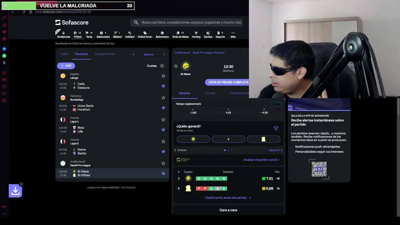
Task: Open Messenger in browser sidebar
Action: [x=4, y=49]
